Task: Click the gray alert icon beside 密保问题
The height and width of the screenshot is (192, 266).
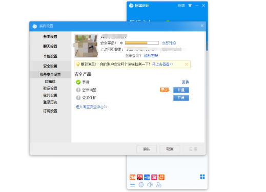Action: tap(78, 90)
